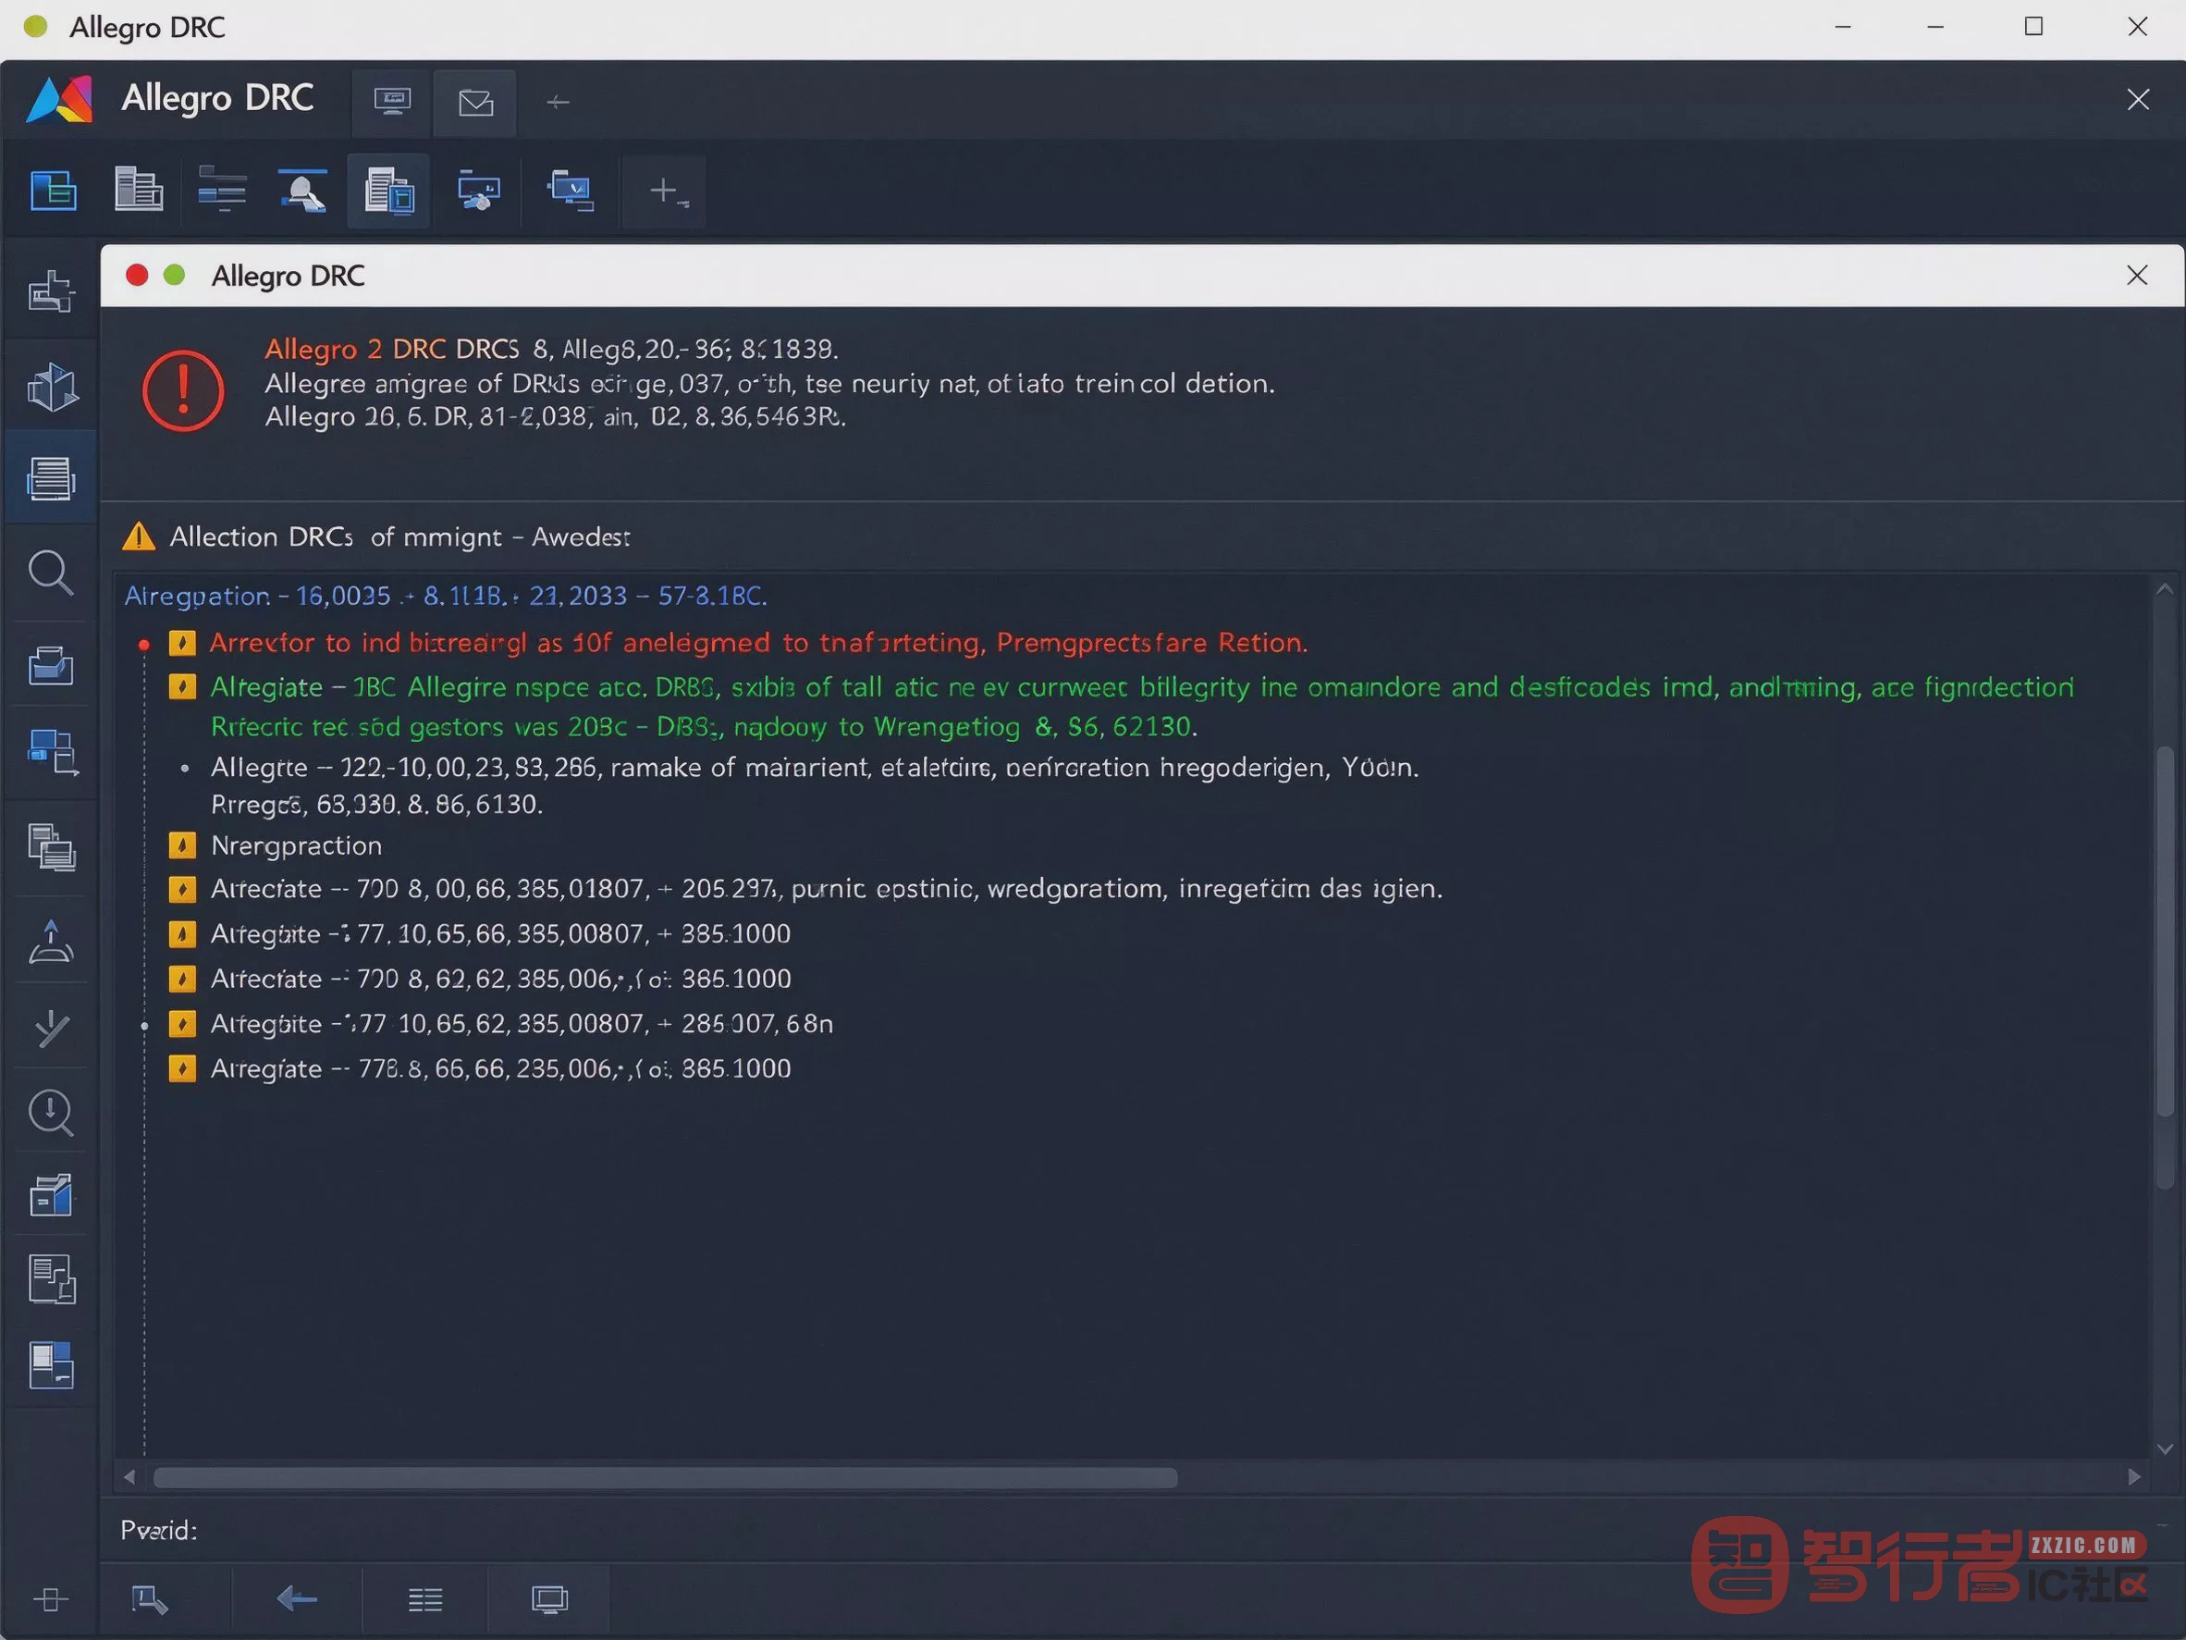2186x1640 pixels.
Task: Click the top puzzle-shape sidebar icon
Action: click(51, 291)
